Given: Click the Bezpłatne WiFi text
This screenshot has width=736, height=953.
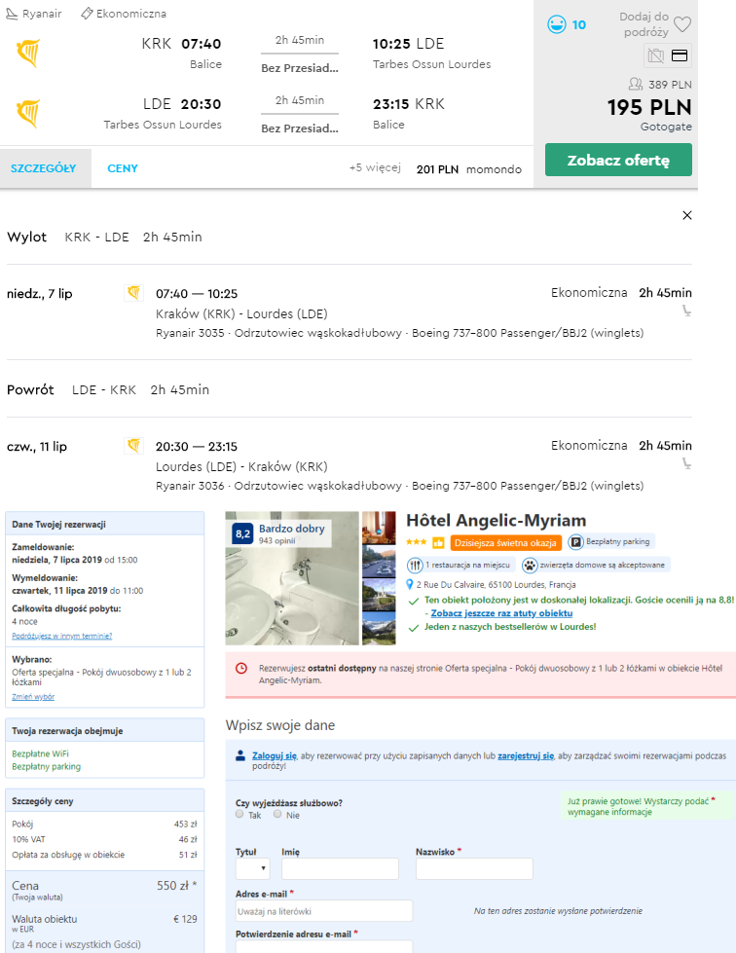Looking at the screenshot, I should pyautogui.click(x=40, y=753).
